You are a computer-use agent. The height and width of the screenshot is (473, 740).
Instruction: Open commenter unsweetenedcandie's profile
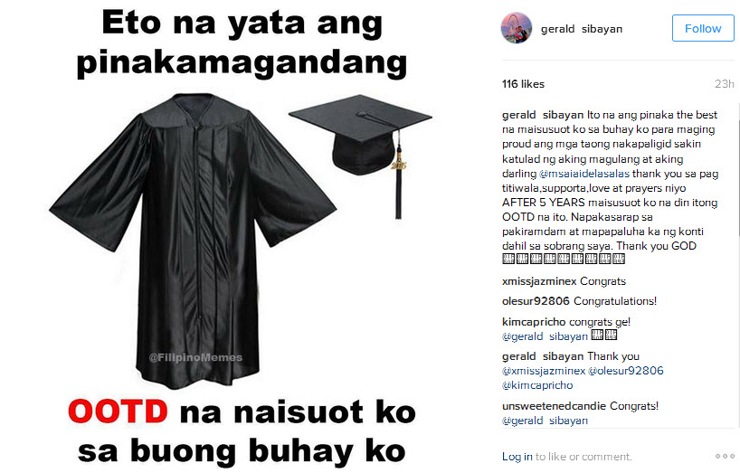[554, 406]
